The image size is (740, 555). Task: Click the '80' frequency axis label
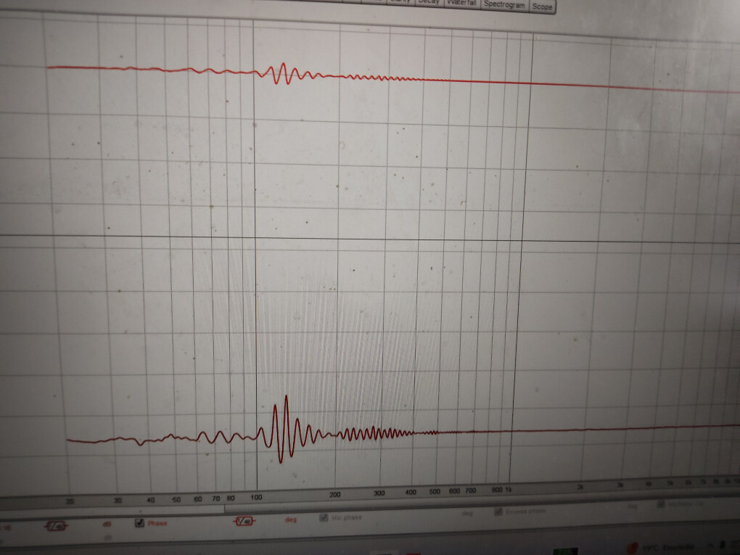pos(231,498)
